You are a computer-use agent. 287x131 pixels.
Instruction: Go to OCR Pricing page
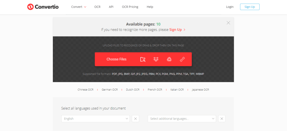pos(130,7)
